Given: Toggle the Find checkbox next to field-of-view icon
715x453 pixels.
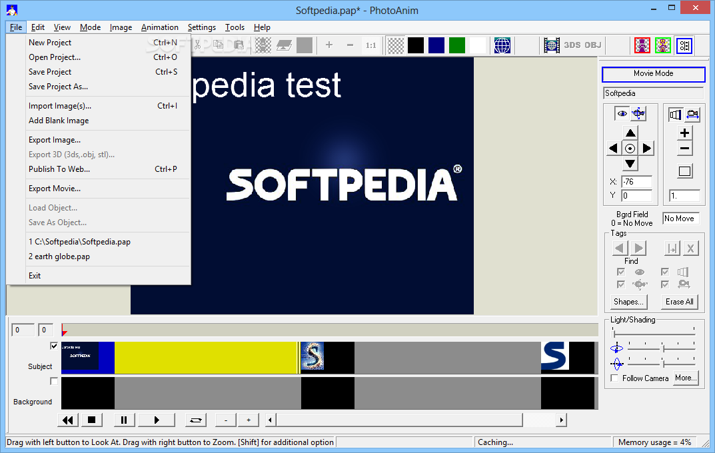Looking at the screenshot, I should tap(665, 272).
